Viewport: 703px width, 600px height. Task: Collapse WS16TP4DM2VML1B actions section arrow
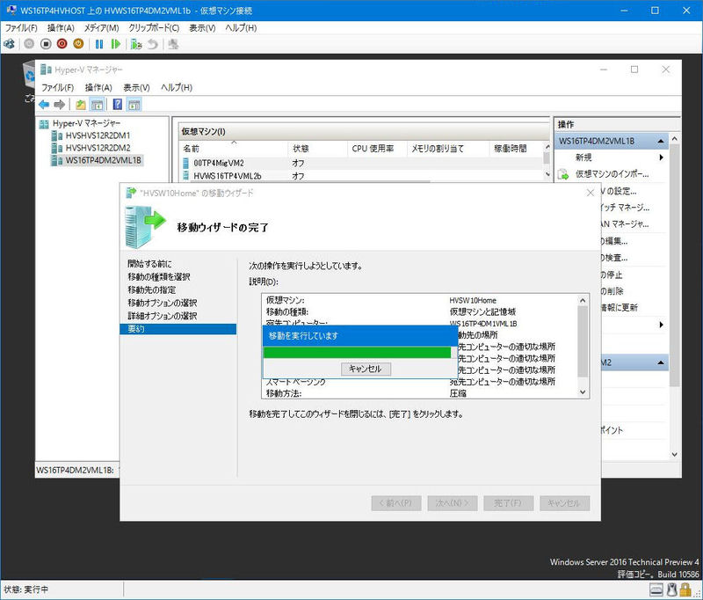coord(661,142)
